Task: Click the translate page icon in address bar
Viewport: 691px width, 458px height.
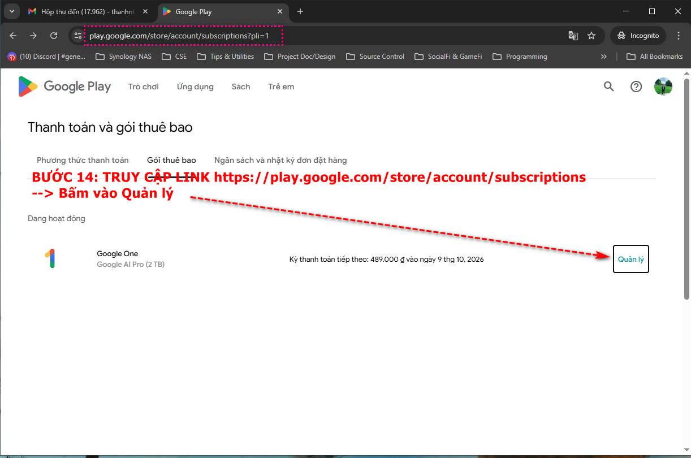Action: [x=573, y=36]
